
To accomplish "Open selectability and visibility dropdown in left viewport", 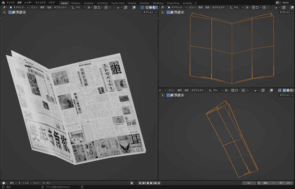I will click(120, 7).
